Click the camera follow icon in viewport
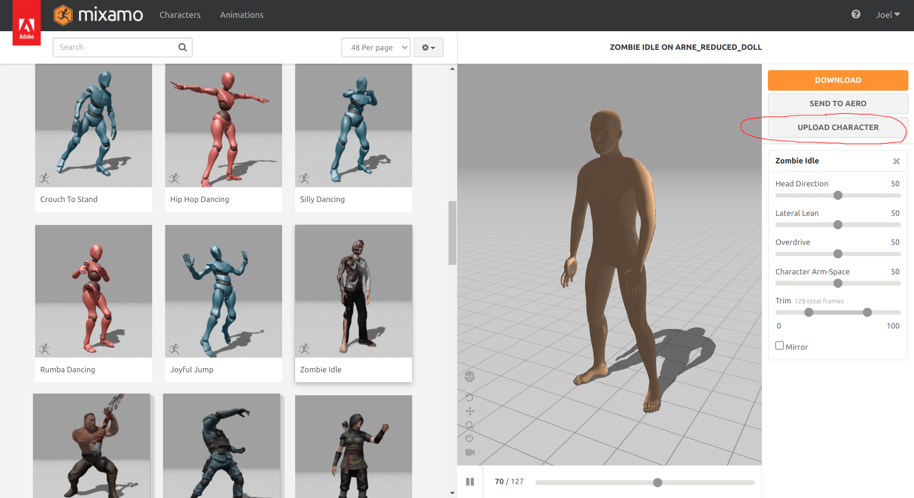Viewport: 914px width, 498px height. (x=470, y=452)
